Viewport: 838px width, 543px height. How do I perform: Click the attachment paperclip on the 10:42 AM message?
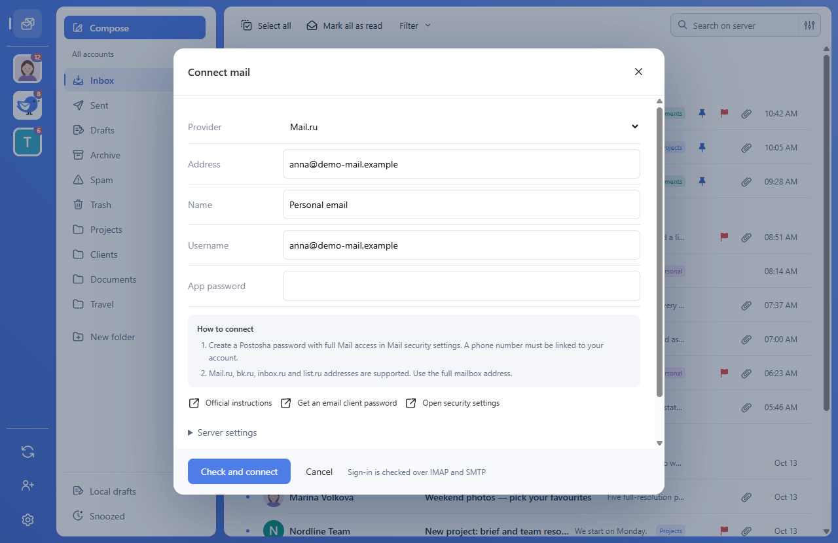click(746, 114)
